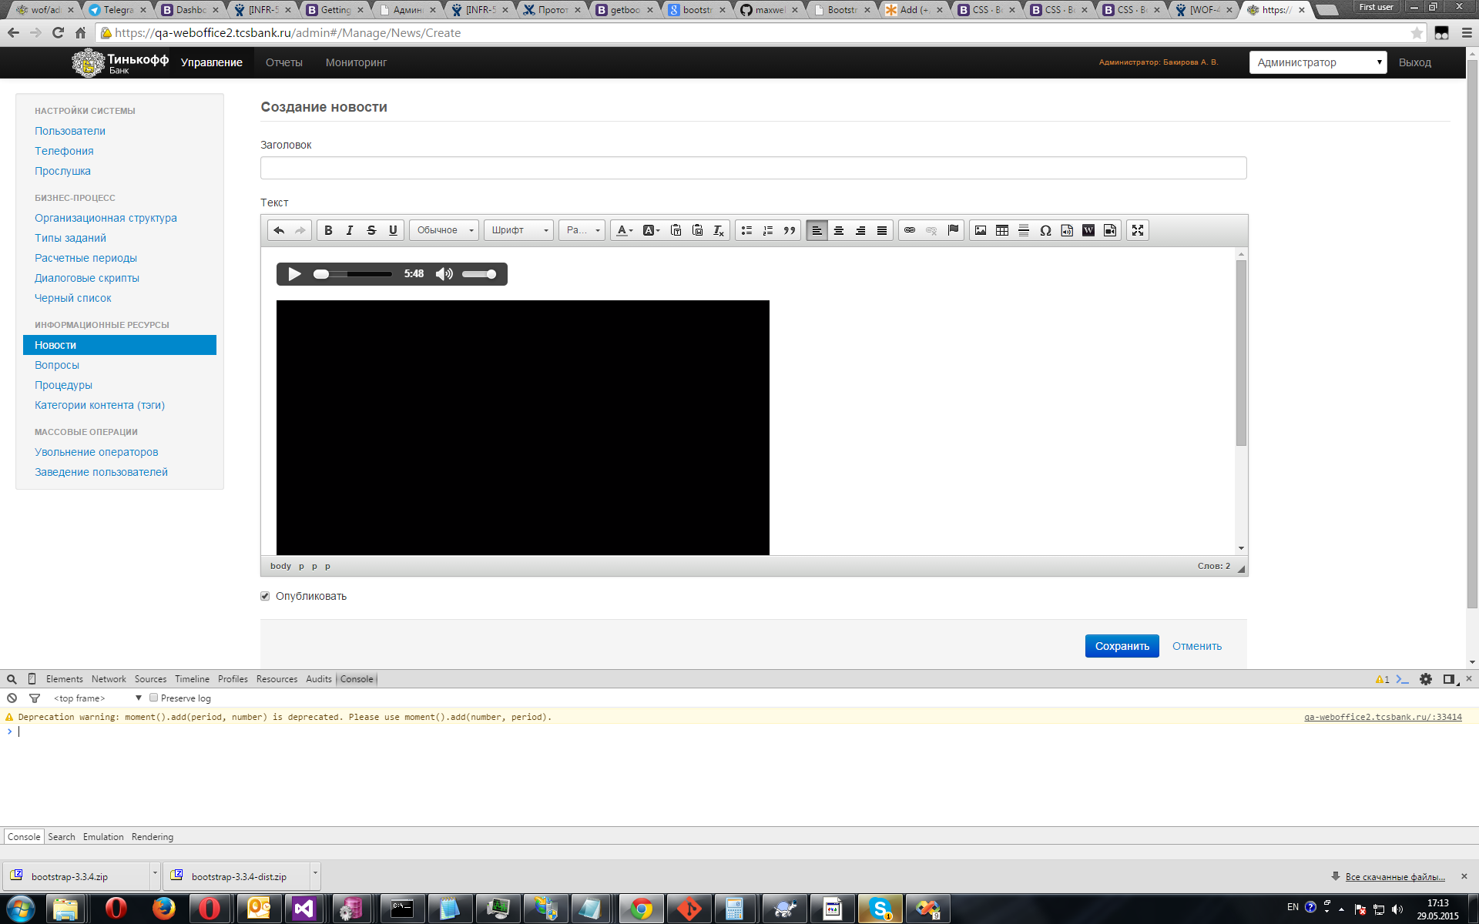This screenshot has height=924, width=1479.
Task: Insert block quote in editor
Action: pos(790,230)
